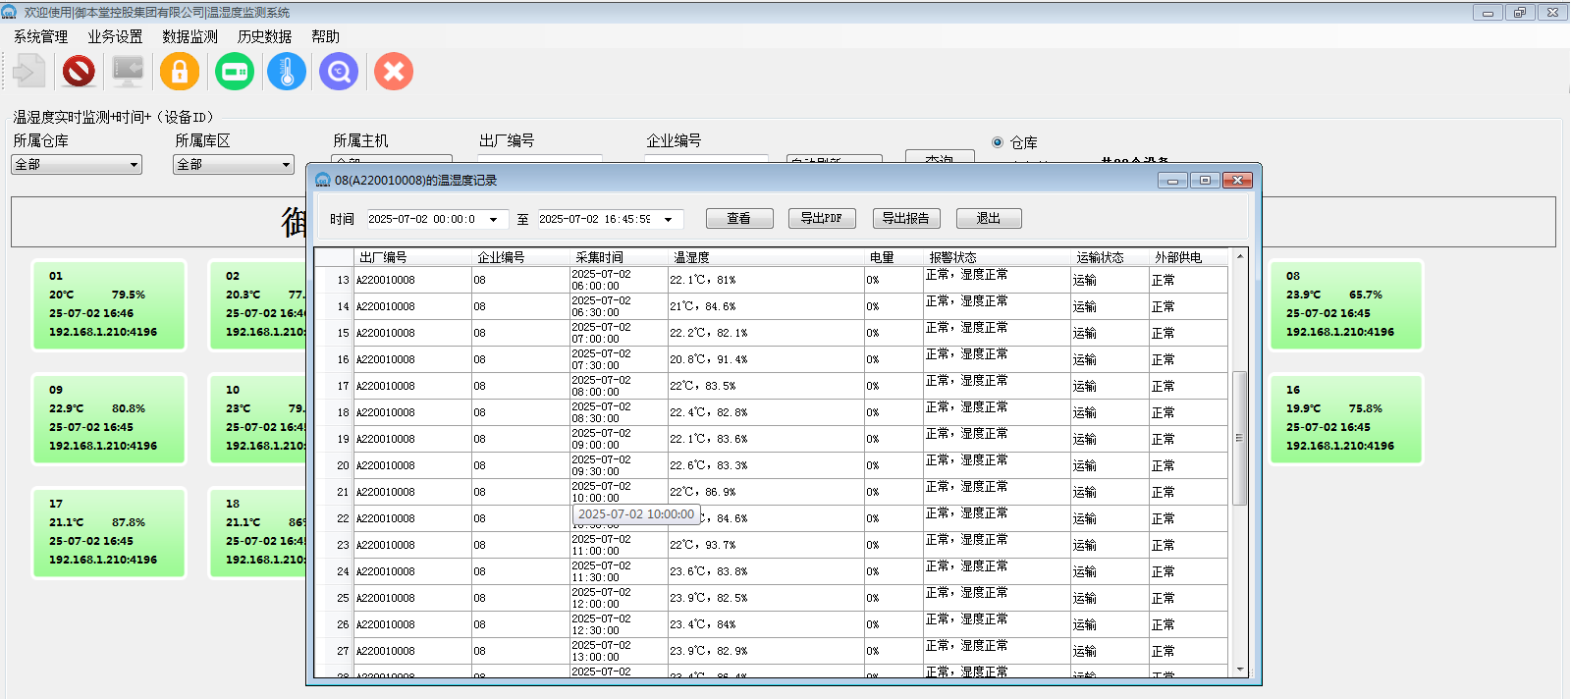Click the orange padlock toolbar icon
1571x699 pixels.
pyautogui.click(x=180, y=72)
